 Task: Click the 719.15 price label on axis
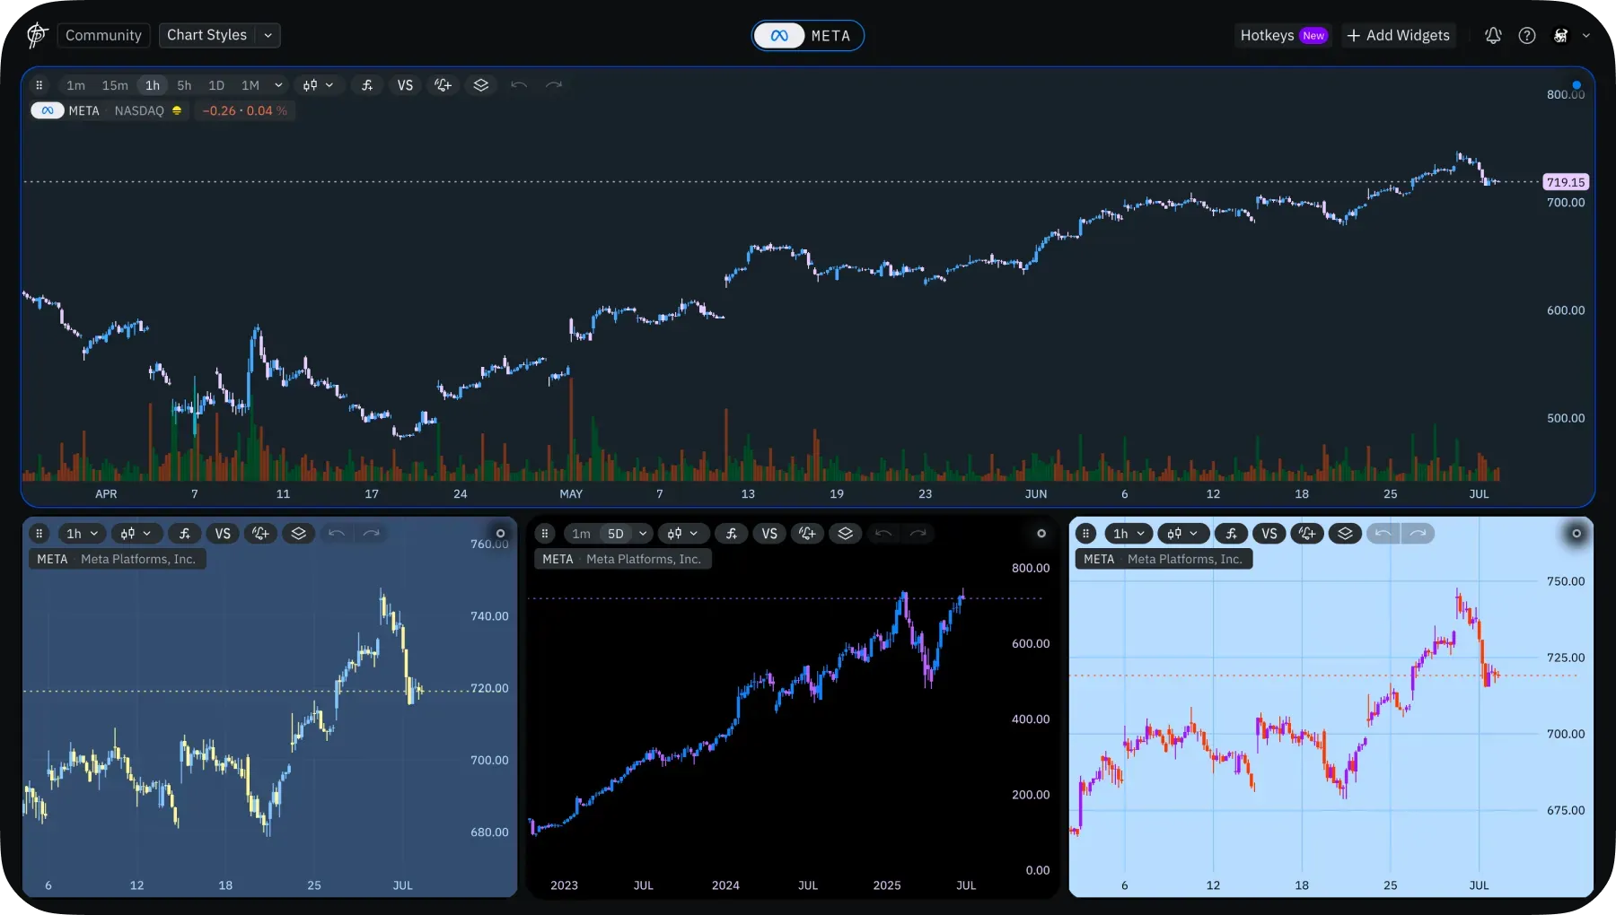coord(1565,182)
